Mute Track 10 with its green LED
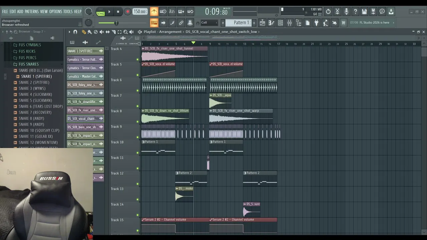 [x=137, y=153]
